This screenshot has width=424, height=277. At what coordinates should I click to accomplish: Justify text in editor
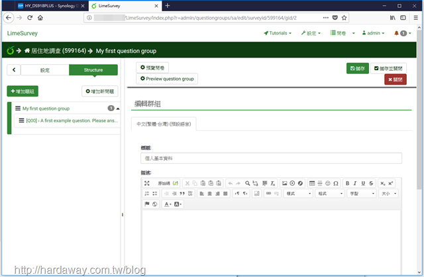pos(225,194)
